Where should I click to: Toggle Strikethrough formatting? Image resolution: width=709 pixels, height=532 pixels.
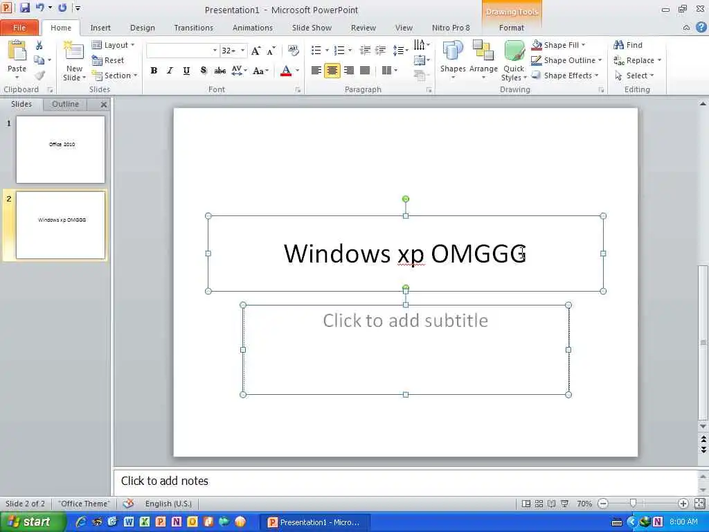tap(220, 71)
